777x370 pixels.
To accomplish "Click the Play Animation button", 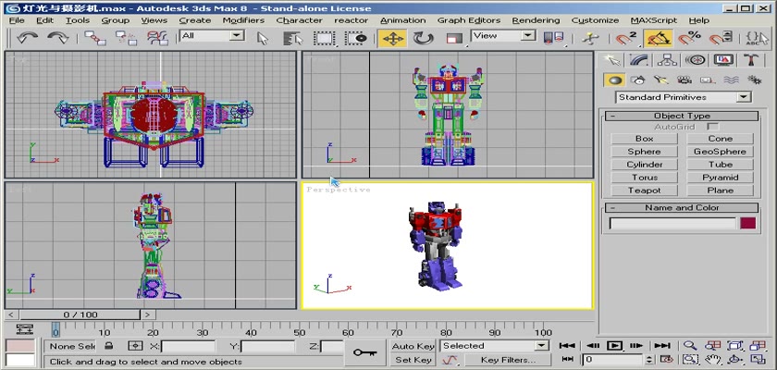I will point(614,346).
